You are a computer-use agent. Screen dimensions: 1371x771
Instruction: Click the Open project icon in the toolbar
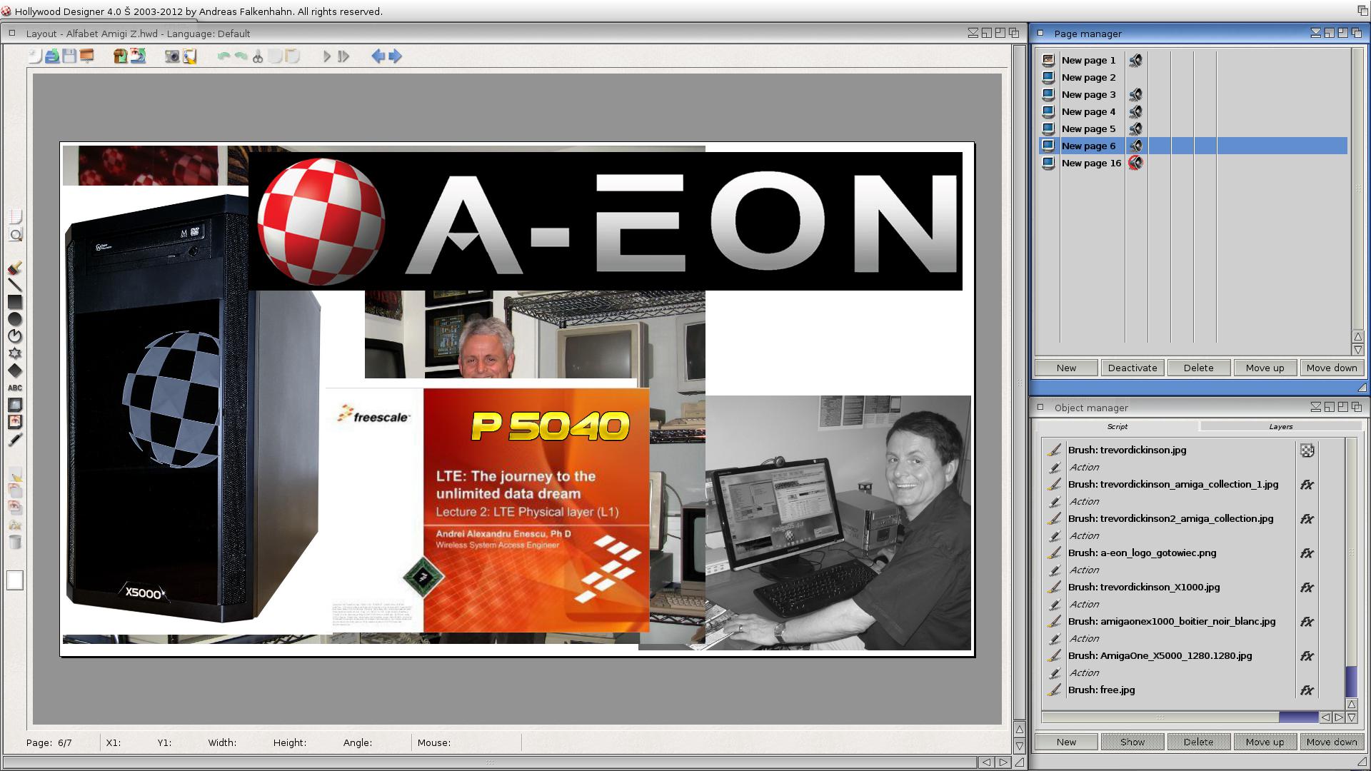[x=52, y=56]
